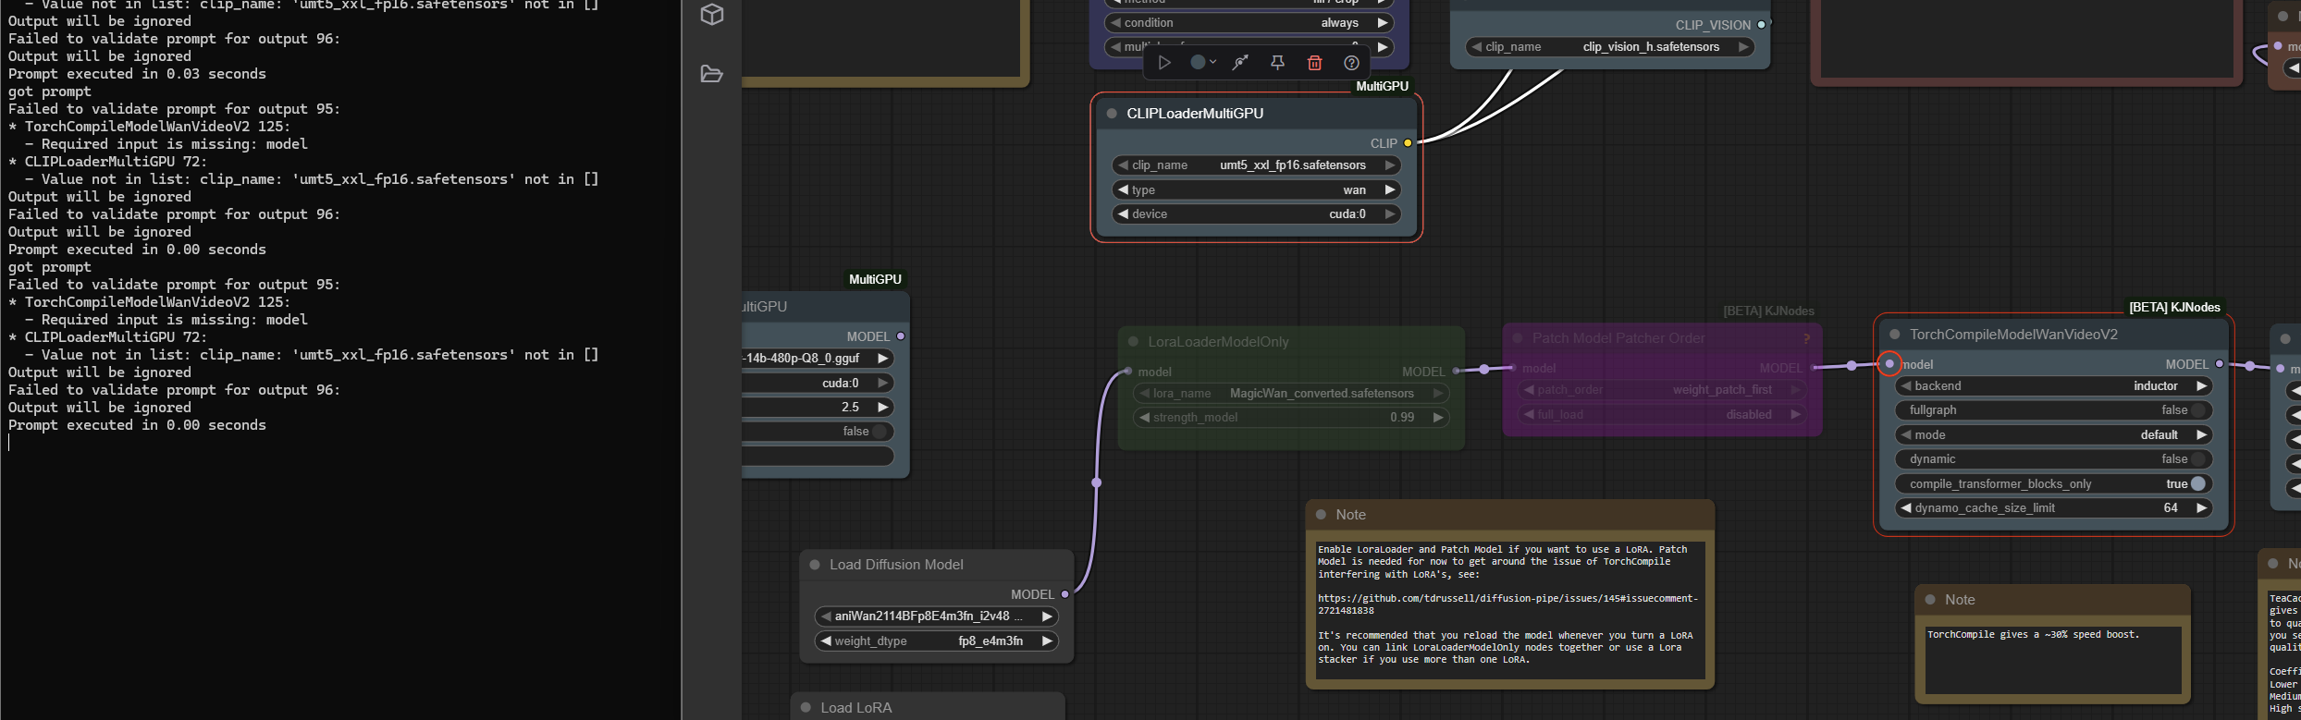Screen dimensions: 2301x720
Task: Collapse the LoRA Note node title dot
Action: click(x=1321, y=515)
